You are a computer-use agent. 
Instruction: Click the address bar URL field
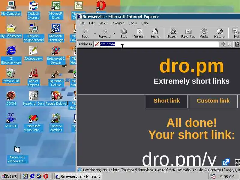tap(156, 44)
